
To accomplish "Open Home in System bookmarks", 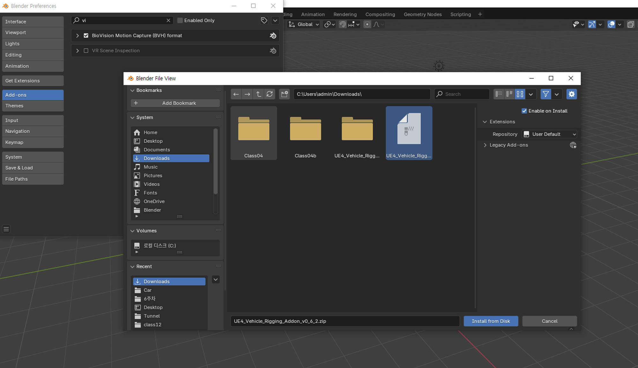I will click(171, 133).
